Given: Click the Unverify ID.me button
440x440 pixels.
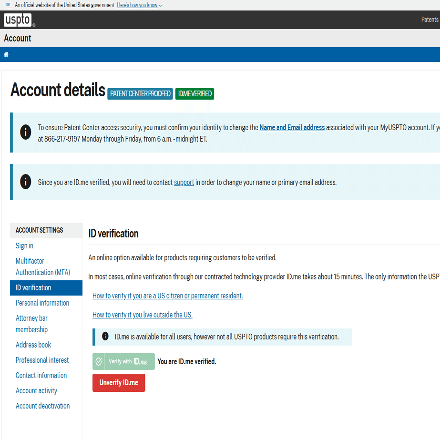Looking at the screenshot, I should click(119, 383).
